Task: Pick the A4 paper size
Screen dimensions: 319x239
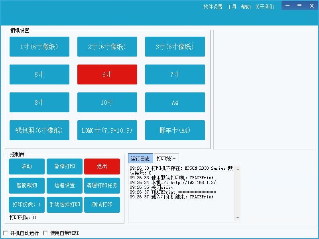Action: click(x=175, y=102)
